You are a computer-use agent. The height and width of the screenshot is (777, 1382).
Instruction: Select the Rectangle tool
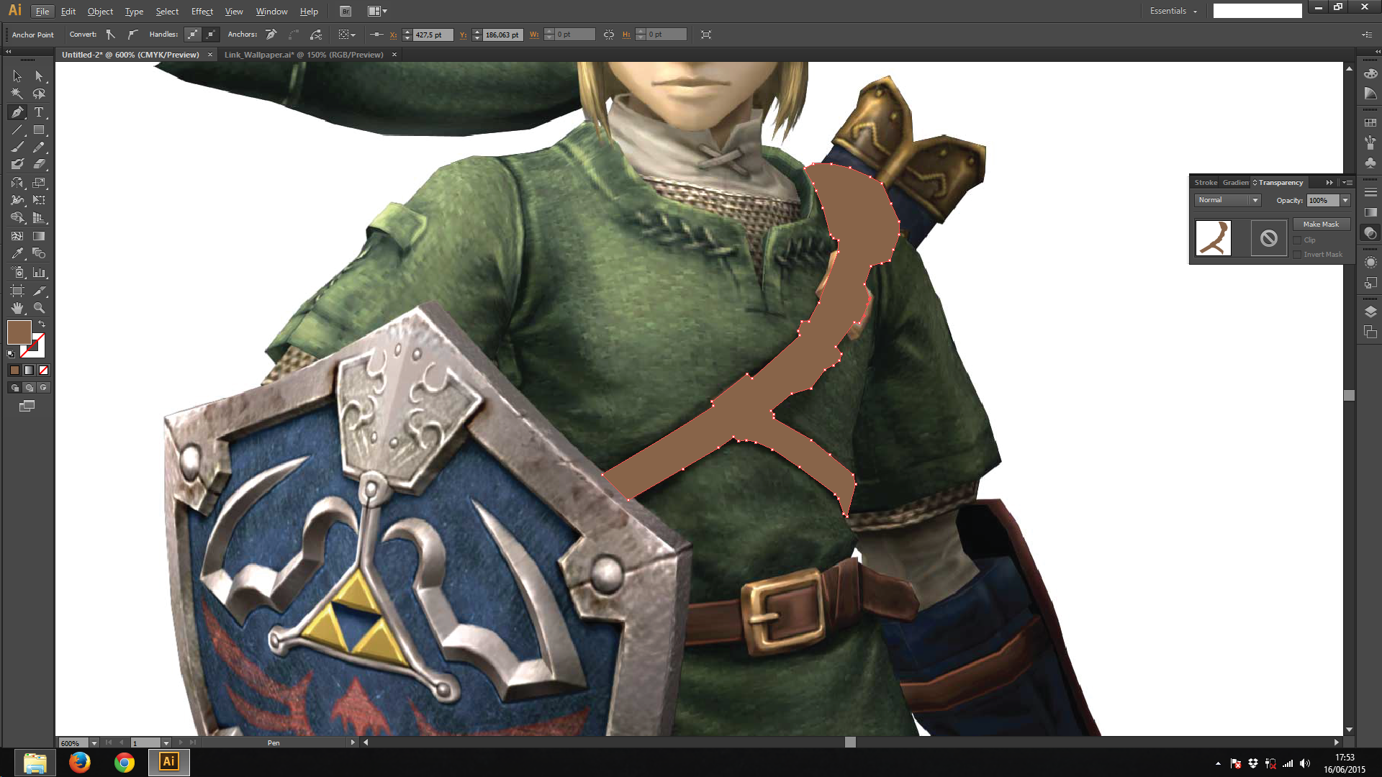pos(39,130)
